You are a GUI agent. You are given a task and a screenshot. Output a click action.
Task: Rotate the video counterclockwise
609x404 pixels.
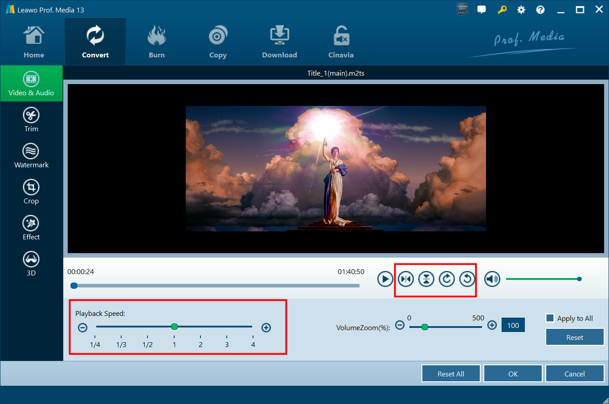pyautogui.click(x=467, y=279)
